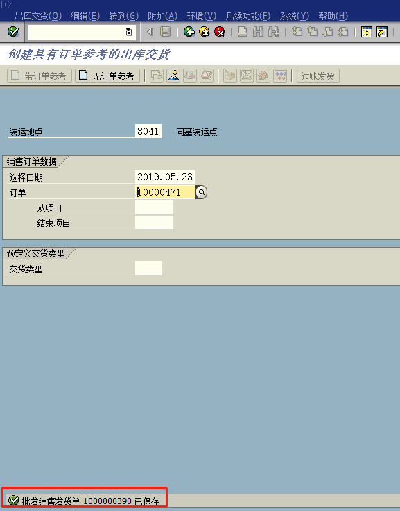The image size is (400, 511).
Task: Click the 带订单参考 button
Action: click(x=40, y=76)
